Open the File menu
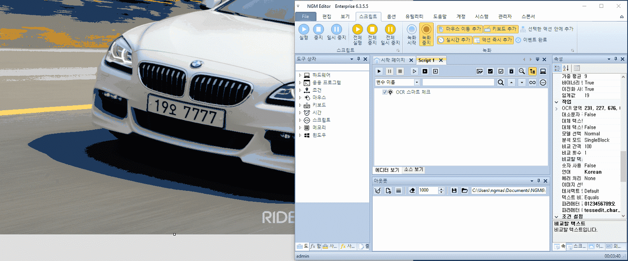This screenshot has height=261, width=628. (306, 17)
